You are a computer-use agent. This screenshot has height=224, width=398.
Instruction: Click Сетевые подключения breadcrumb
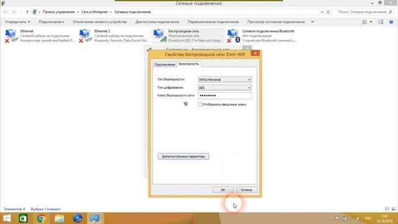[x=132, y=12]
